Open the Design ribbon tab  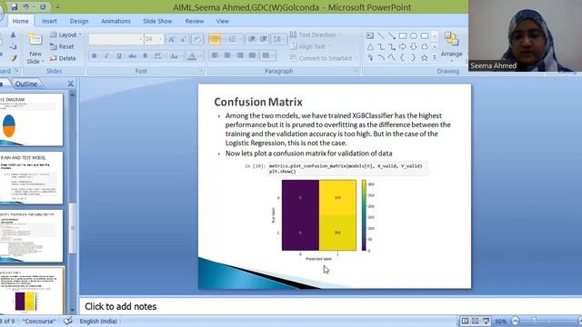click(x=79, y=21)
